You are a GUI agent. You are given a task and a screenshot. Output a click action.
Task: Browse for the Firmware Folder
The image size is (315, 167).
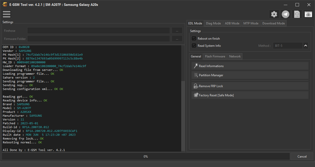177,39
